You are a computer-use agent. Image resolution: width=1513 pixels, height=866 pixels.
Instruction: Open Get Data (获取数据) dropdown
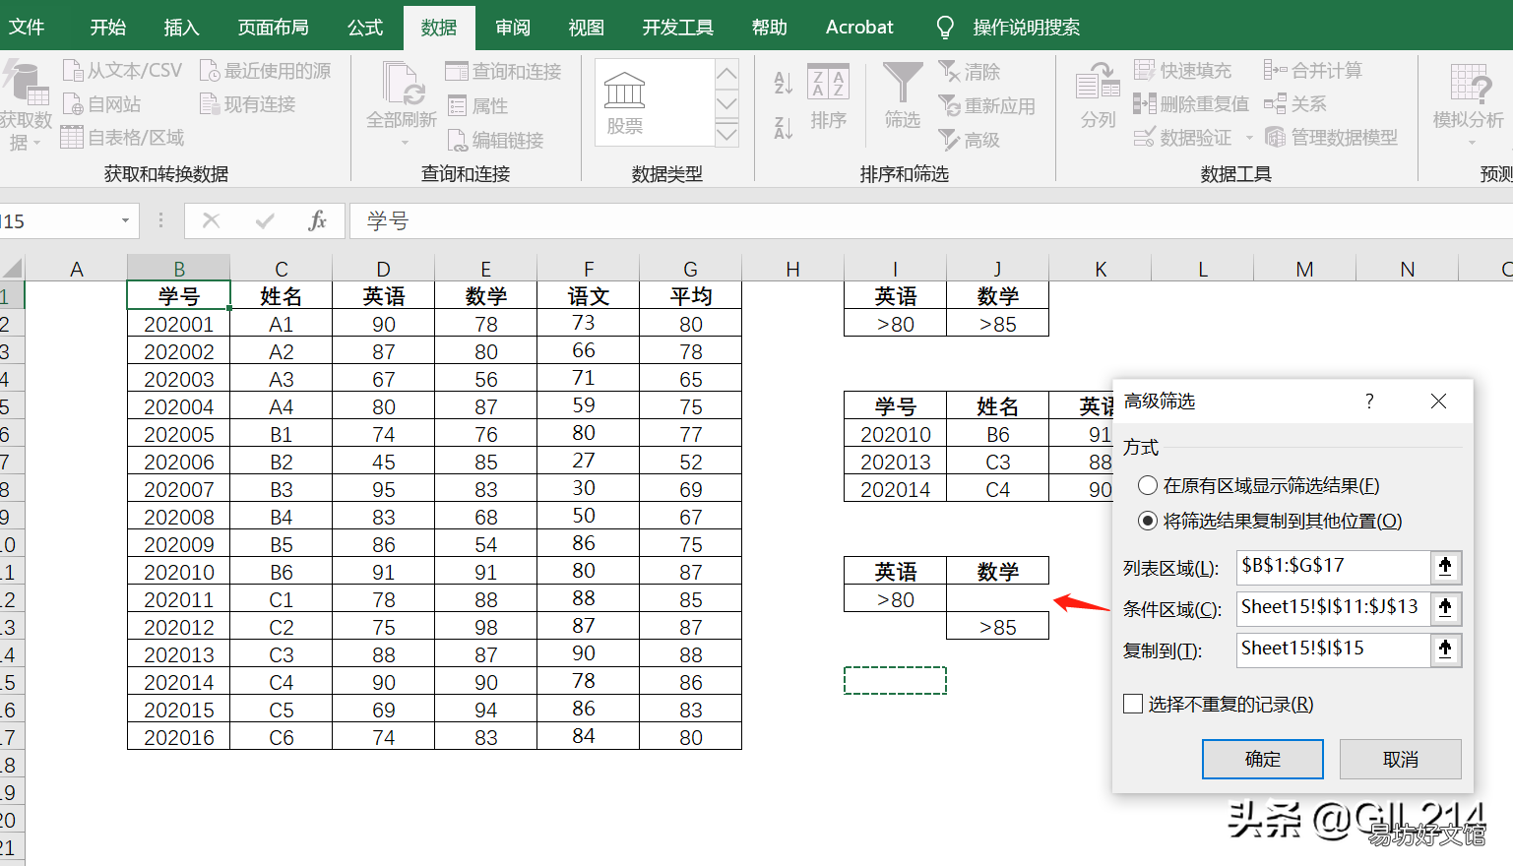pos(26,105)
